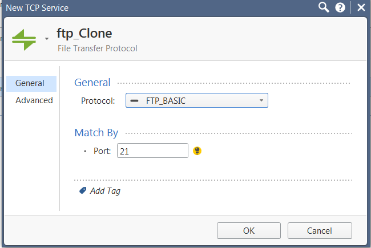The height and width of the screenshot is (248, 371).
Task: Open the help question mark icon
Action: (340, 7)
